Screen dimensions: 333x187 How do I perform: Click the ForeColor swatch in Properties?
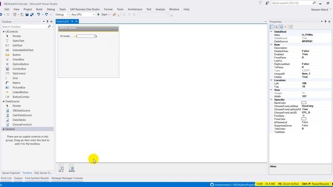tap(304, 119)
